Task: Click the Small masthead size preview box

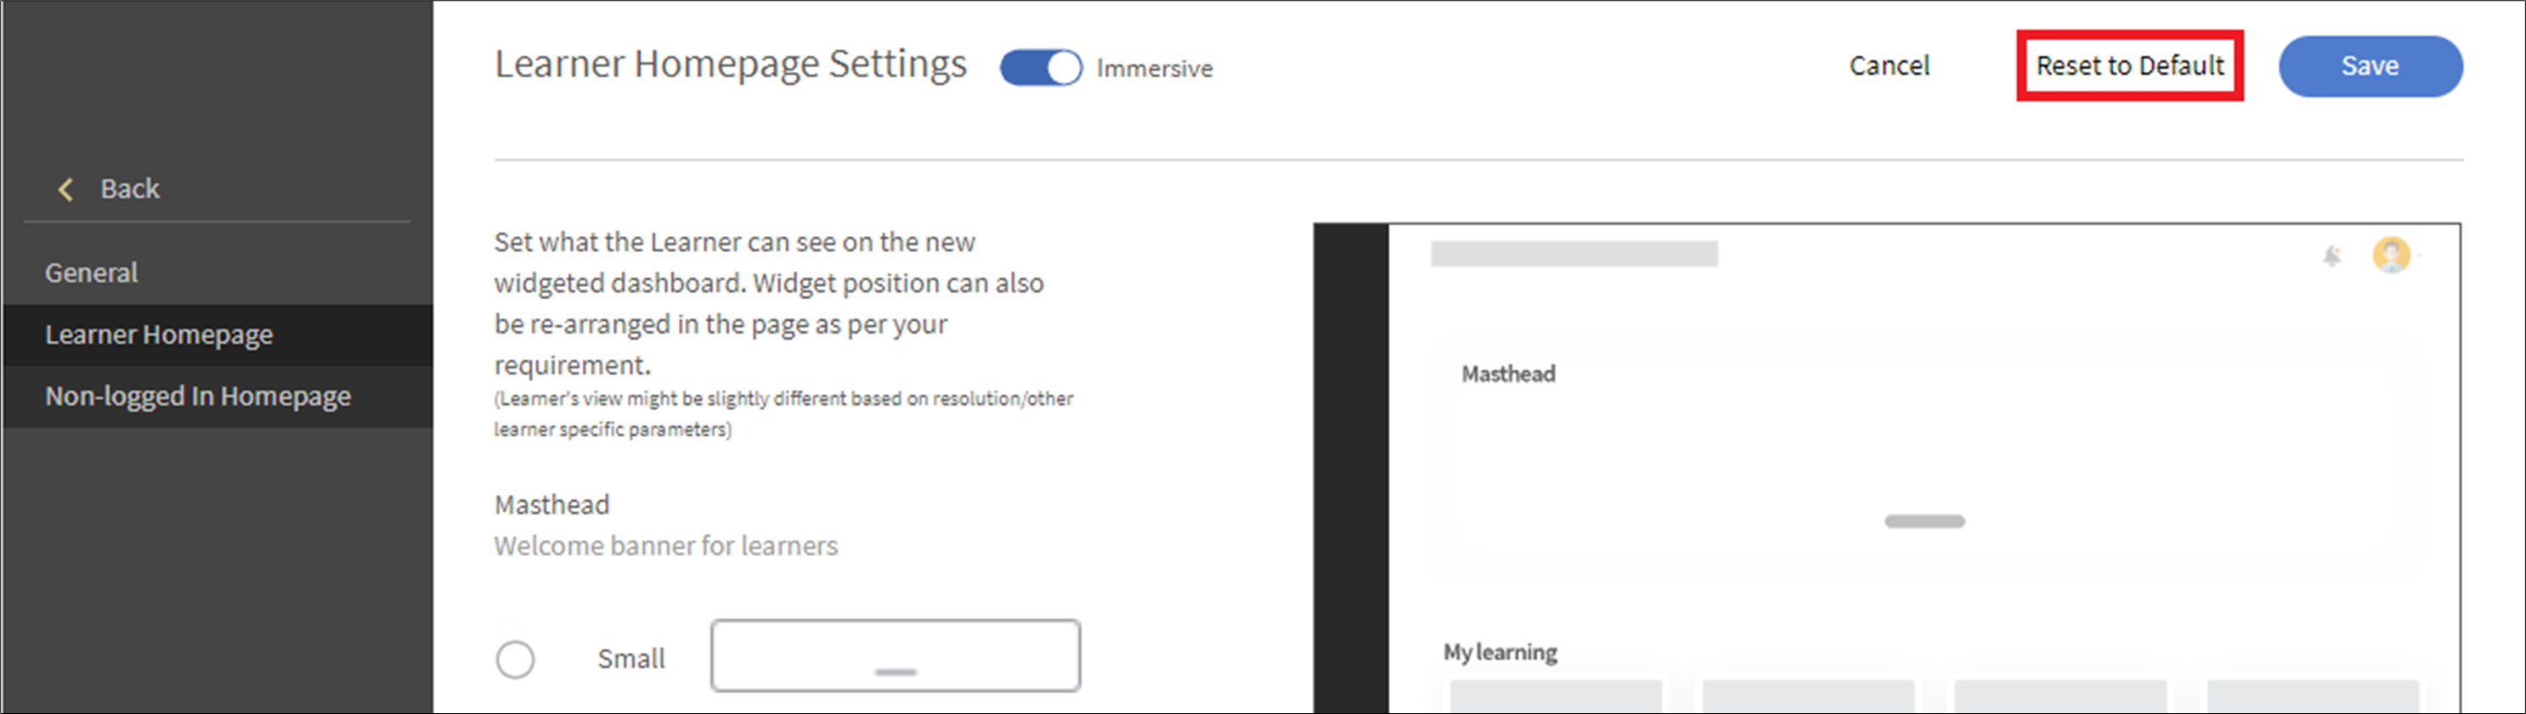Action: 896,655
